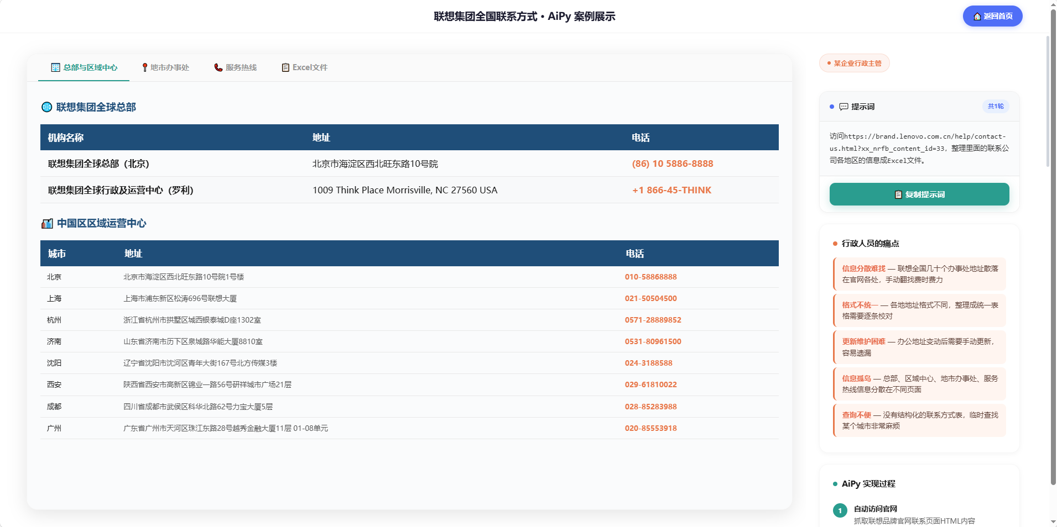This screenshot has height=527, width=1057.
Task: Click the speech bubble icon next to 提示词
Action: 843,107
